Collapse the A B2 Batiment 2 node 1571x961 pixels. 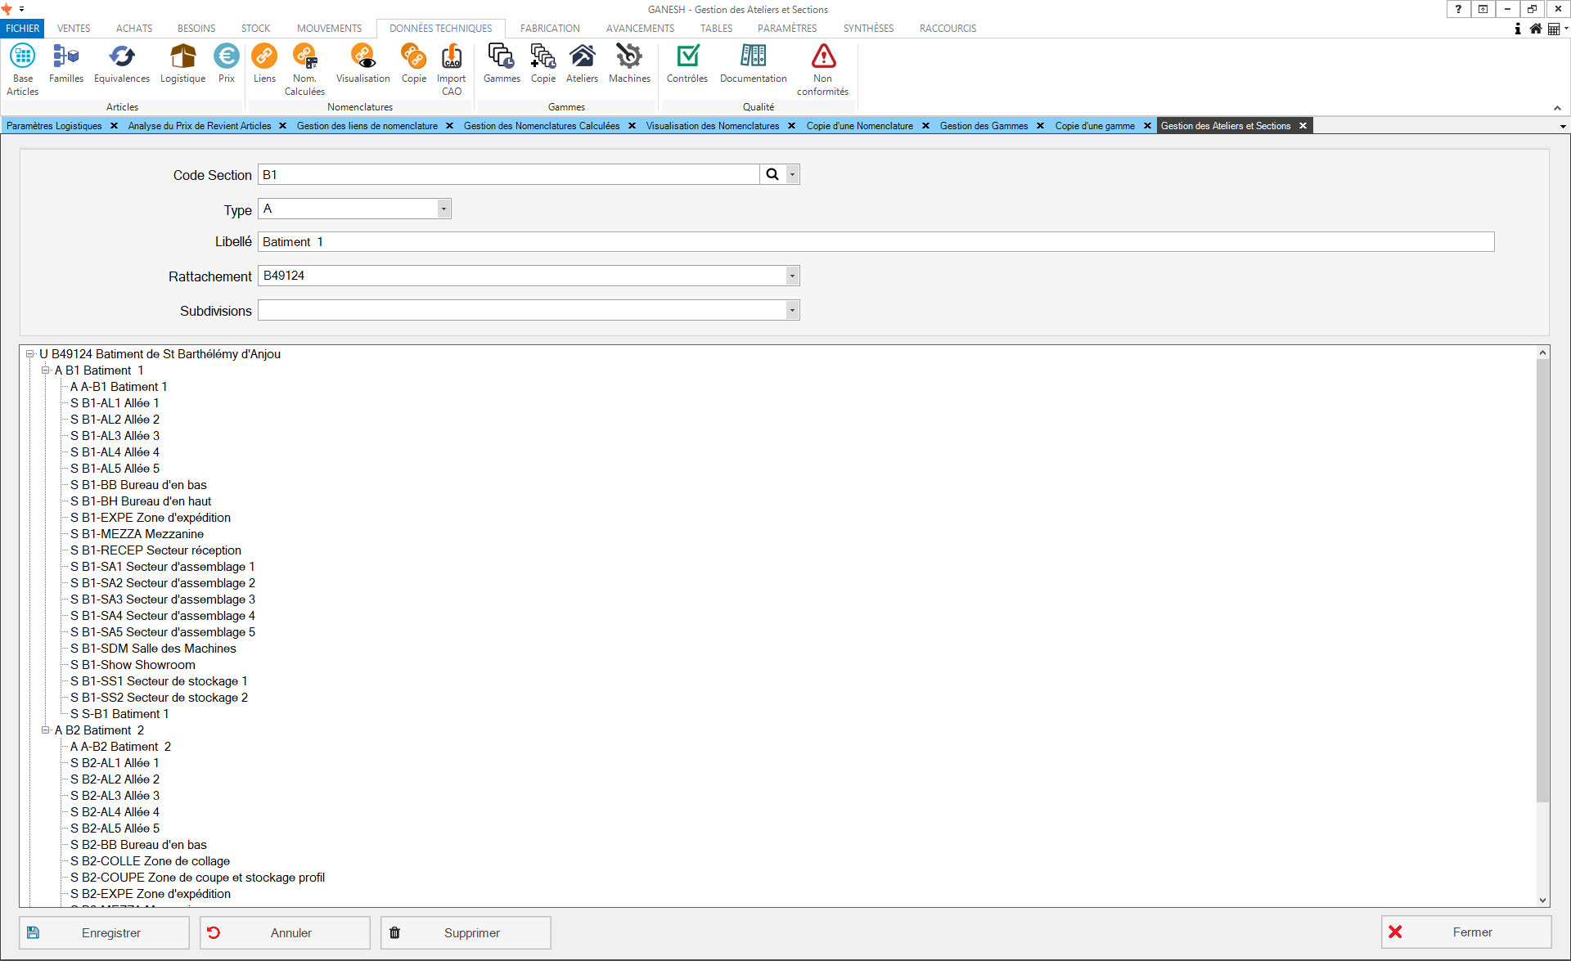point(46,730)
